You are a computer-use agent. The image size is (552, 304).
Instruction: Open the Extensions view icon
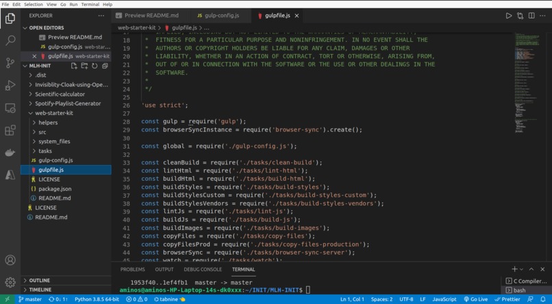tap(10, 130)
